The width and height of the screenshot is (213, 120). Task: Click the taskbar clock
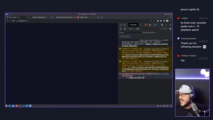tap(165, 106)
